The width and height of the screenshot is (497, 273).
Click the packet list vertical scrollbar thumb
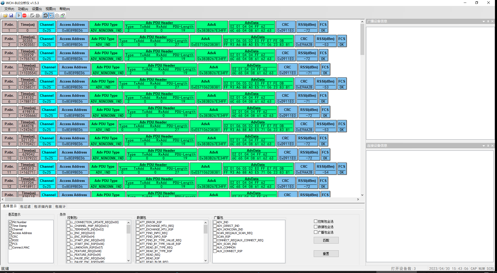click(362, 39)
